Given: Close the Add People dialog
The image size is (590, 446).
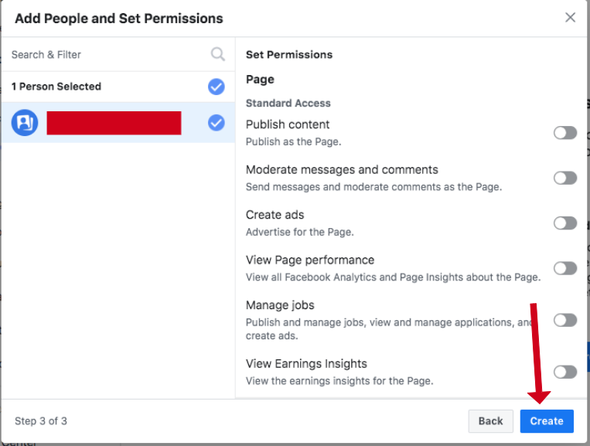Looking at the screenshot, I should click(570, 17).
